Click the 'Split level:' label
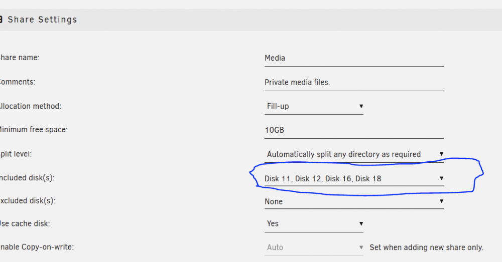502x262 pixels. point(16,154)
